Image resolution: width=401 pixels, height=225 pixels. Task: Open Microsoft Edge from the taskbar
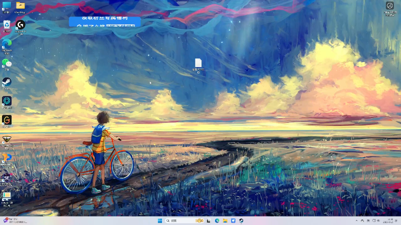coord(217,220)
